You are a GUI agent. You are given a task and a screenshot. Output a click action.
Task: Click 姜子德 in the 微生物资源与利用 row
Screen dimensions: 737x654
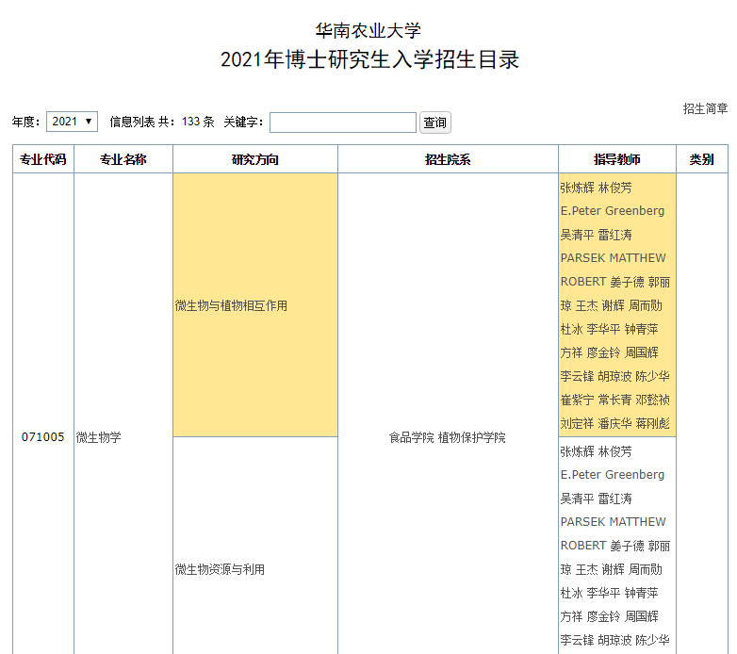tap(627, 546)
